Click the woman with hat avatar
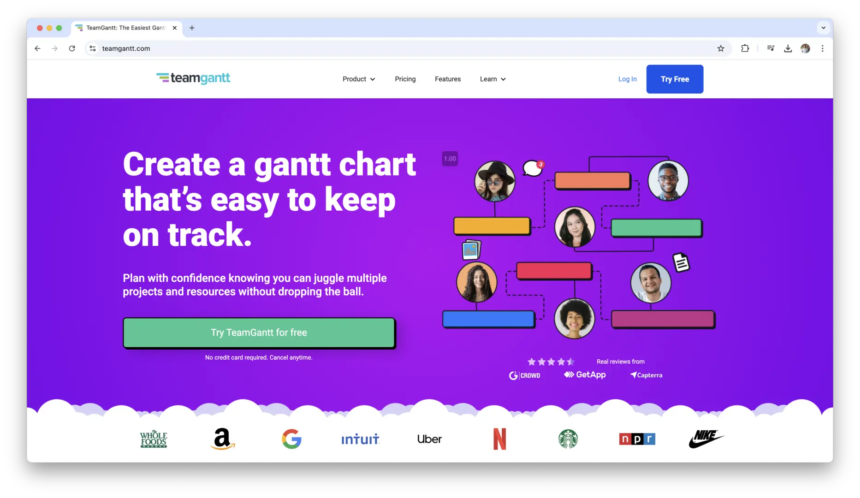The height and width of the screenshot is (498, 860). [495, 181]
